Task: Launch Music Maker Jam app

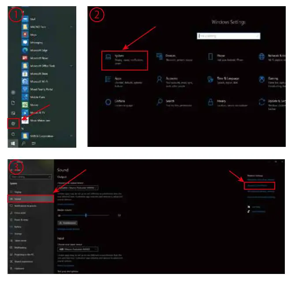Action: tap(36, 120)
